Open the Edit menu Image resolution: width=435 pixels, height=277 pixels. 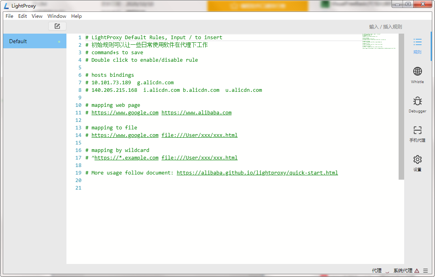[x=23, y=16]
